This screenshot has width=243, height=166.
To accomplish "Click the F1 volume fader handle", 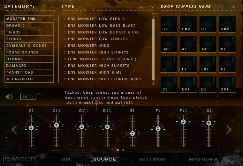I will (158, 128).
